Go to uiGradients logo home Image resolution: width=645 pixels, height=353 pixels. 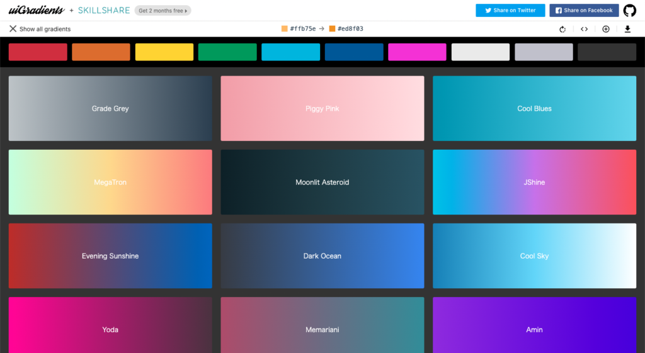tap(37, 10)
